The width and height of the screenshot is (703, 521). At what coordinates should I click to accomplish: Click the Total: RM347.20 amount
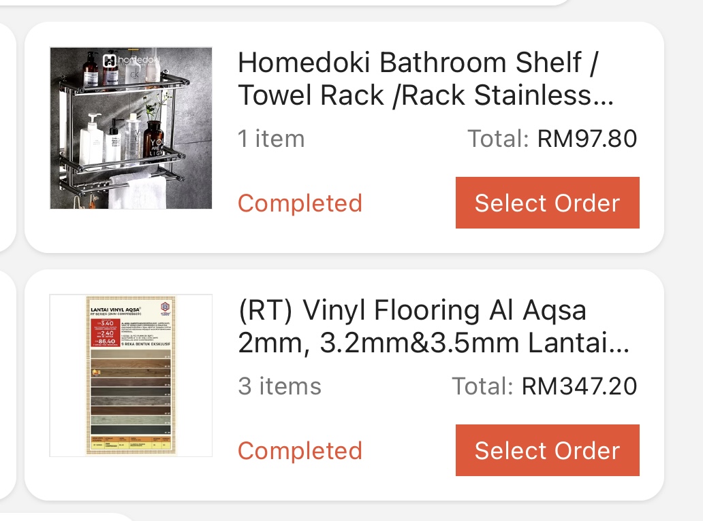tap(544, 386)
